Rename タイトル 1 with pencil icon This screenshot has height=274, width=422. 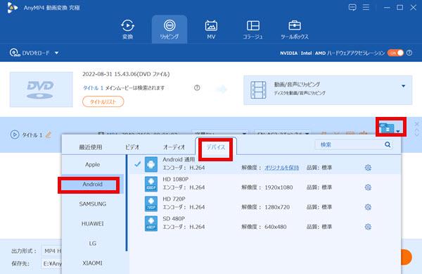(x=48, y=135)
